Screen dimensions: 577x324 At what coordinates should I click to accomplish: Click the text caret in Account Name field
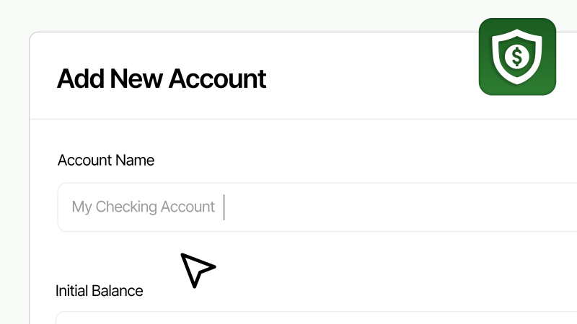[x=224, y=207]
